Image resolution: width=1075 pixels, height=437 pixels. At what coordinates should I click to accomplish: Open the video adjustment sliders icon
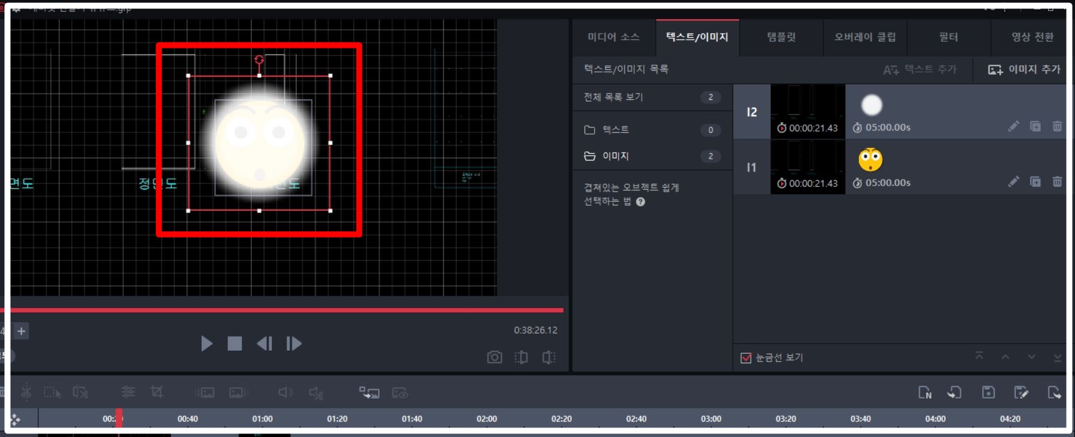click(x=128, y=392)
